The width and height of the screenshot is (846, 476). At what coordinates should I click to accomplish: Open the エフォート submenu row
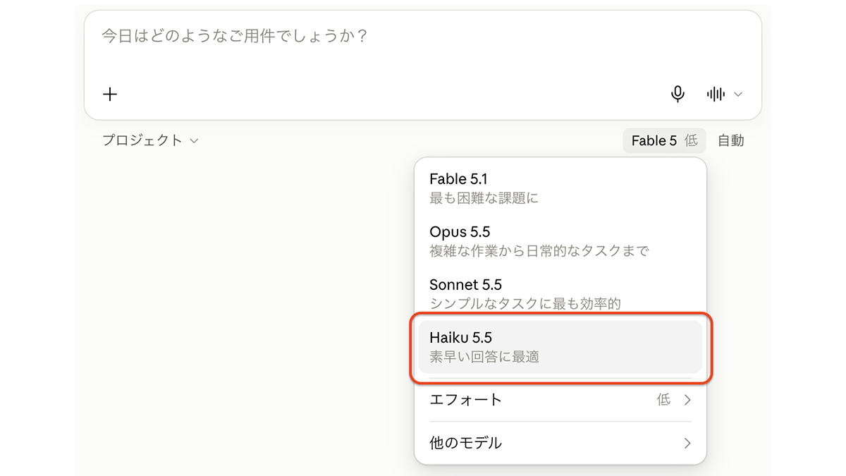[560, 400]
